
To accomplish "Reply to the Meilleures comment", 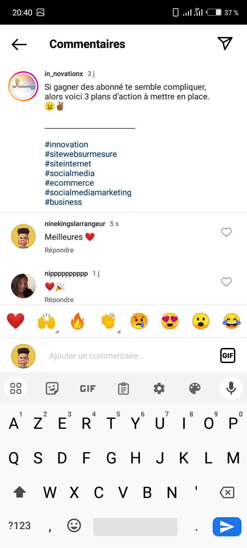I will pyautogui.click(x=59, y=250).
